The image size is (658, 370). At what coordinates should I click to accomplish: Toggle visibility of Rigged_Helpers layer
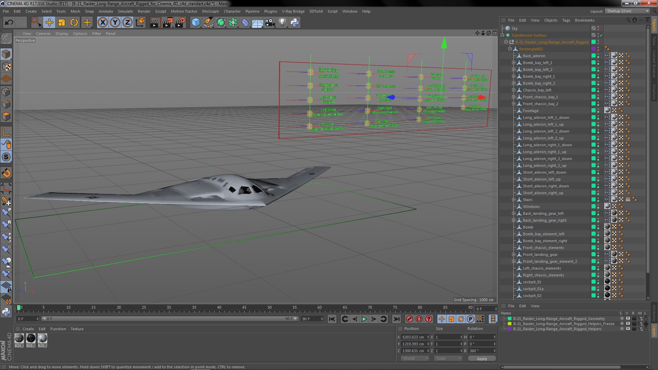click(x=628, y=329)
